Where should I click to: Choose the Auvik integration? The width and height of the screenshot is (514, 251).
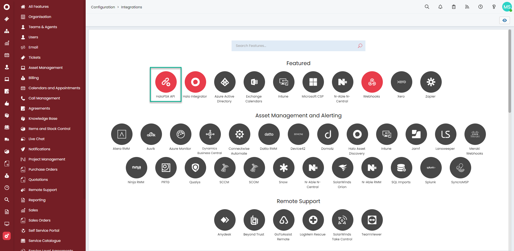coord(151,134)
